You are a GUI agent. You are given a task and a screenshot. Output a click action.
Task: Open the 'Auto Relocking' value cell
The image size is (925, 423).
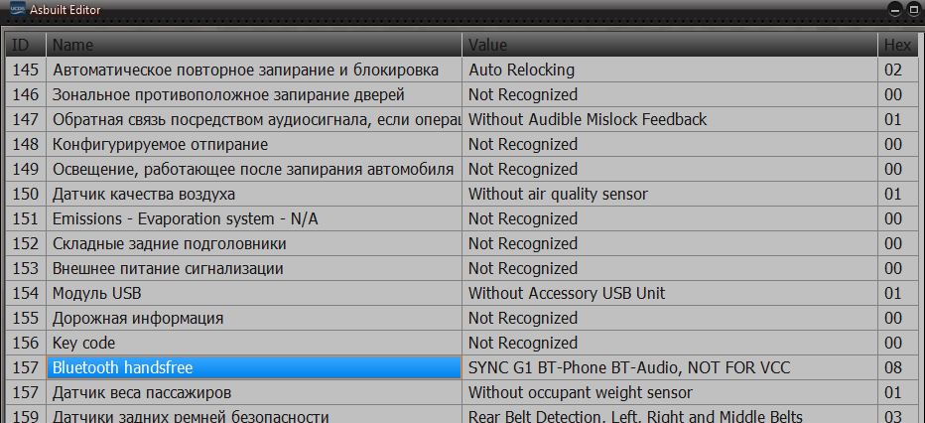click(x=521, y=70)
